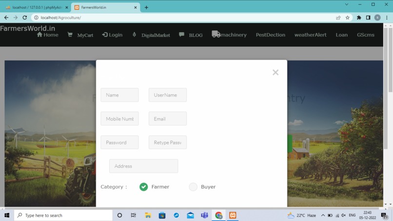This screenshot has height=221, width=393.
Task: Go back in browser history
Action: click(6, 18)
